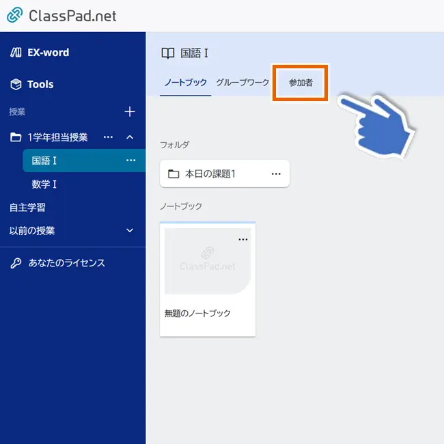
Task: Open the Tools item in sidebar
Action: point(40,85)
